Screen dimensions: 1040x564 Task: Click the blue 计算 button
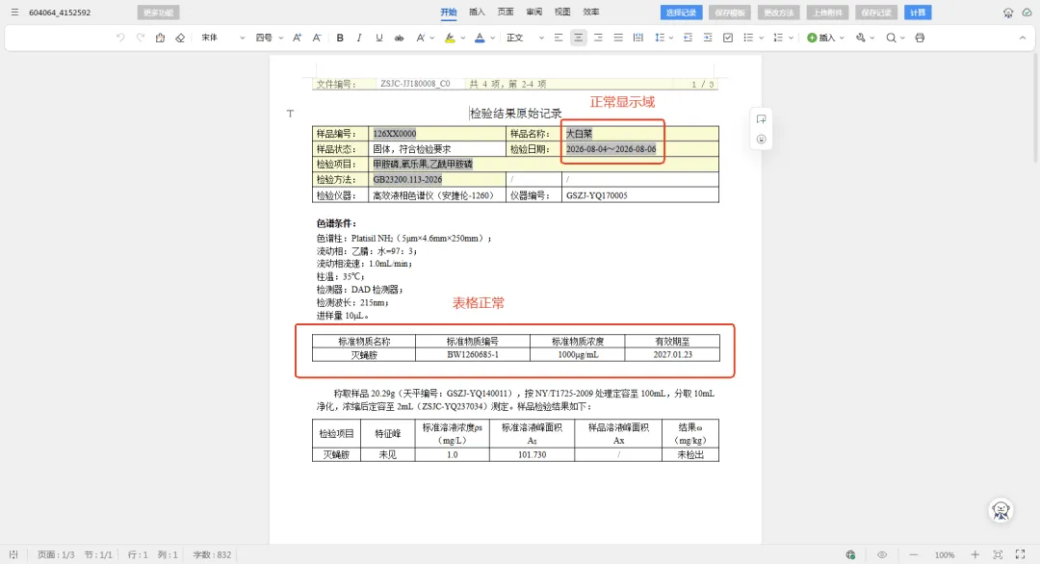click(918, 13)
